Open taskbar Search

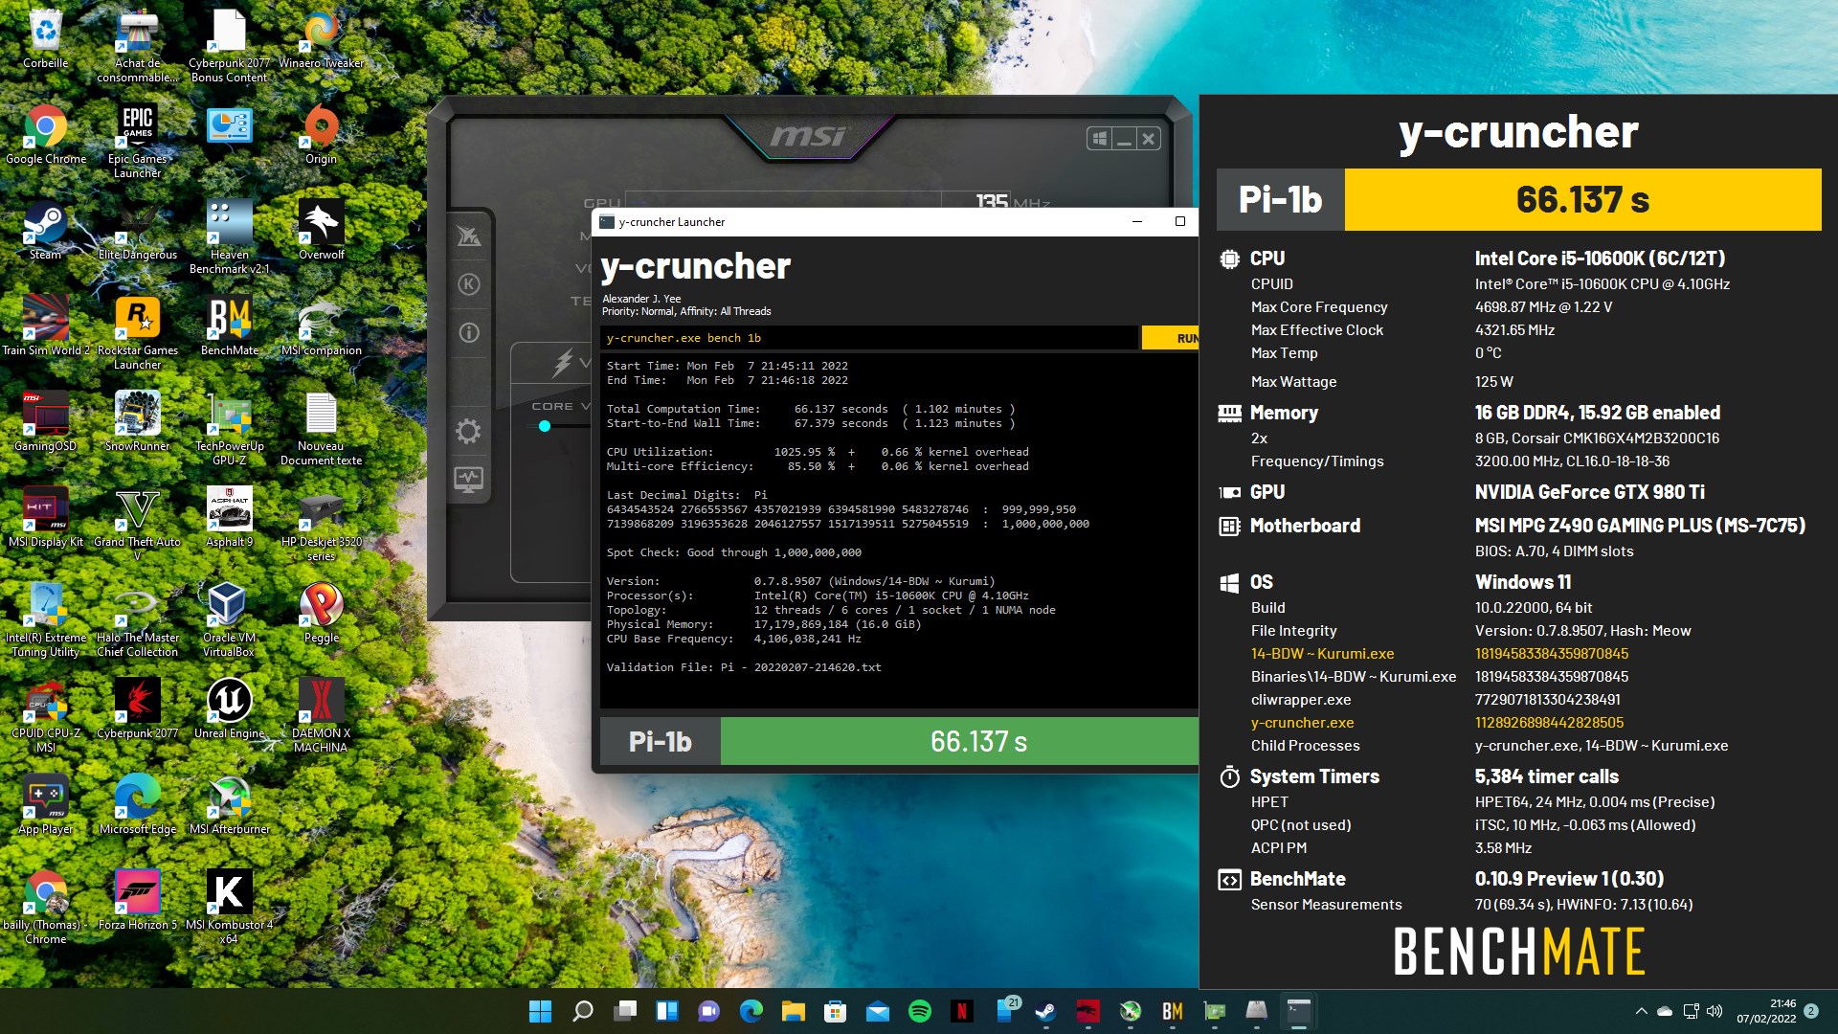[582, 1011]
